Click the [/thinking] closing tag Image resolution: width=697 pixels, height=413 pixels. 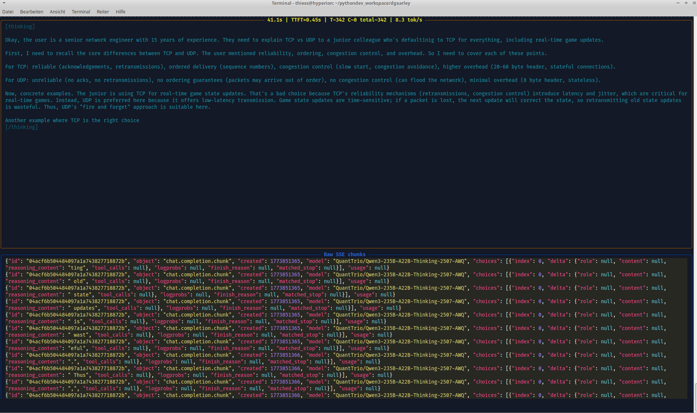[21, 127]
